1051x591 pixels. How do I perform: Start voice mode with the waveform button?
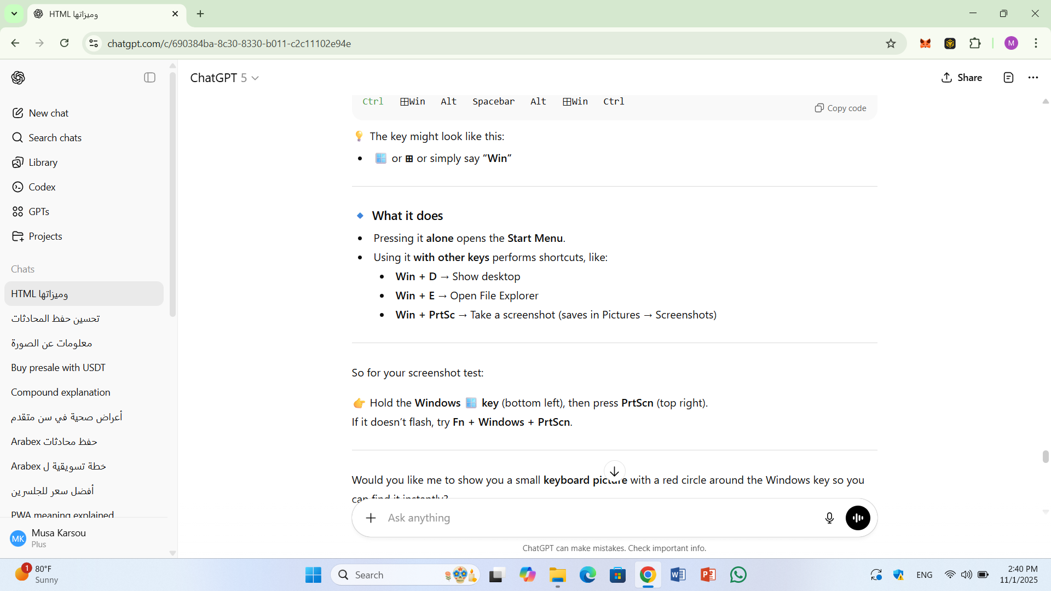coord(857,518)
